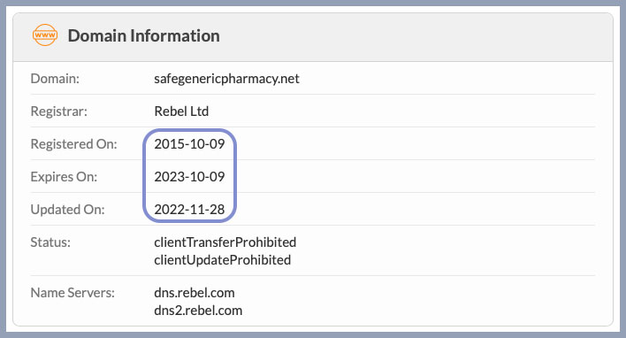Viewport: 626px width, 338px height.
Task: Click the Registered On: label
Action: (x=74, y=144)
